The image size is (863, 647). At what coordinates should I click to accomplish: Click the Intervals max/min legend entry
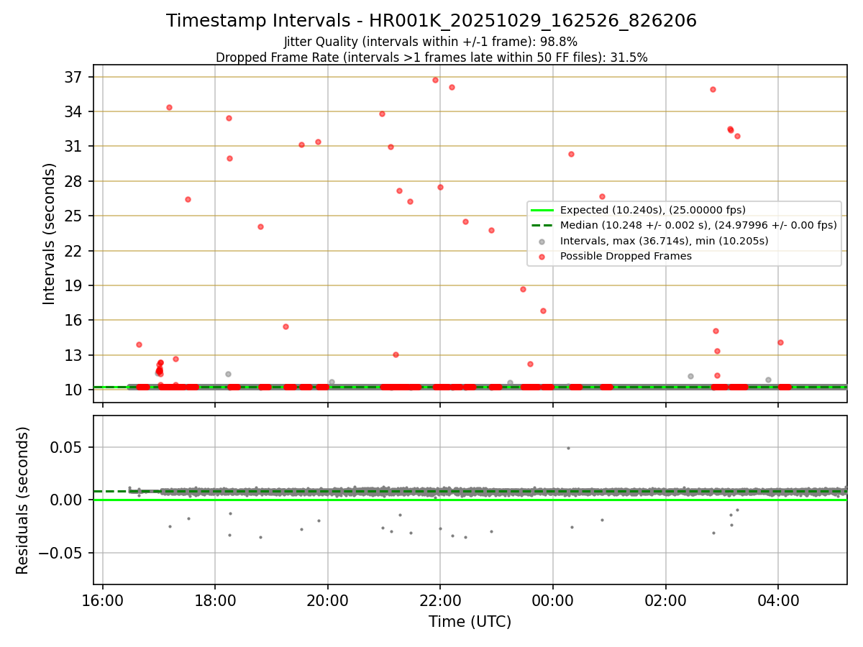pyautogui.click(x=664, y=241)
